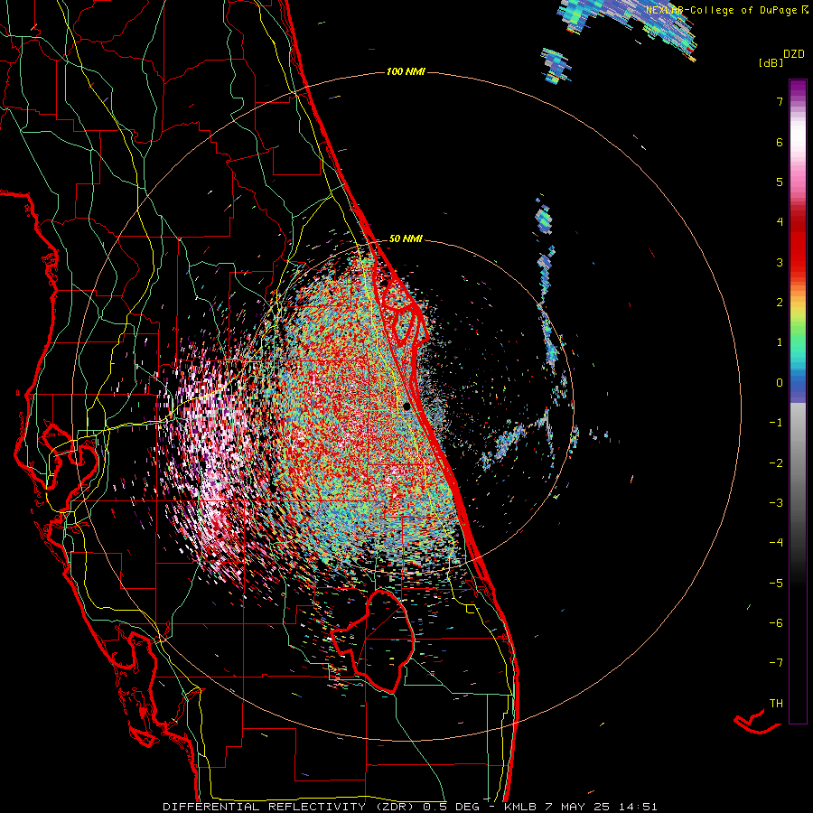The width and height of the screenshot is (813, 813).
Task: Click the -7 value on the color scale
Action: [776, 663]
